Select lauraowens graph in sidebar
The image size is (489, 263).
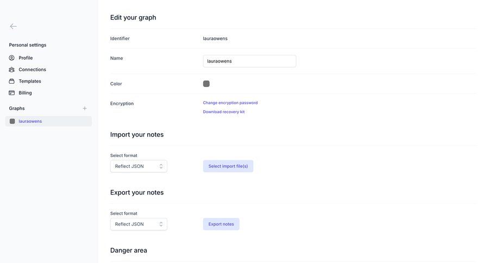pos(30,121)
